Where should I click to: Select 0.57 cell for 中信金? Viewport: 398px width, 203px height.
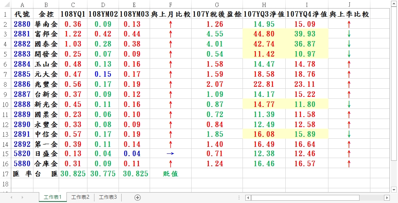pos(73,134)
